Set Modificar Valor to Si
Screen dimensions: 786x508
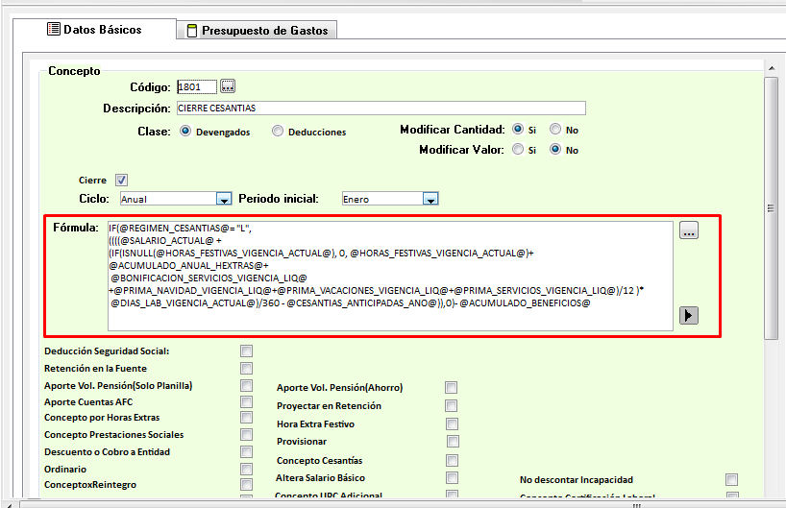518,150
